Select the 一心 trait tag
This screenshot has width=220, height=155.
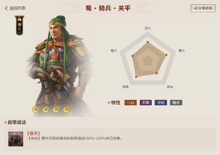(x=130, y=103)
